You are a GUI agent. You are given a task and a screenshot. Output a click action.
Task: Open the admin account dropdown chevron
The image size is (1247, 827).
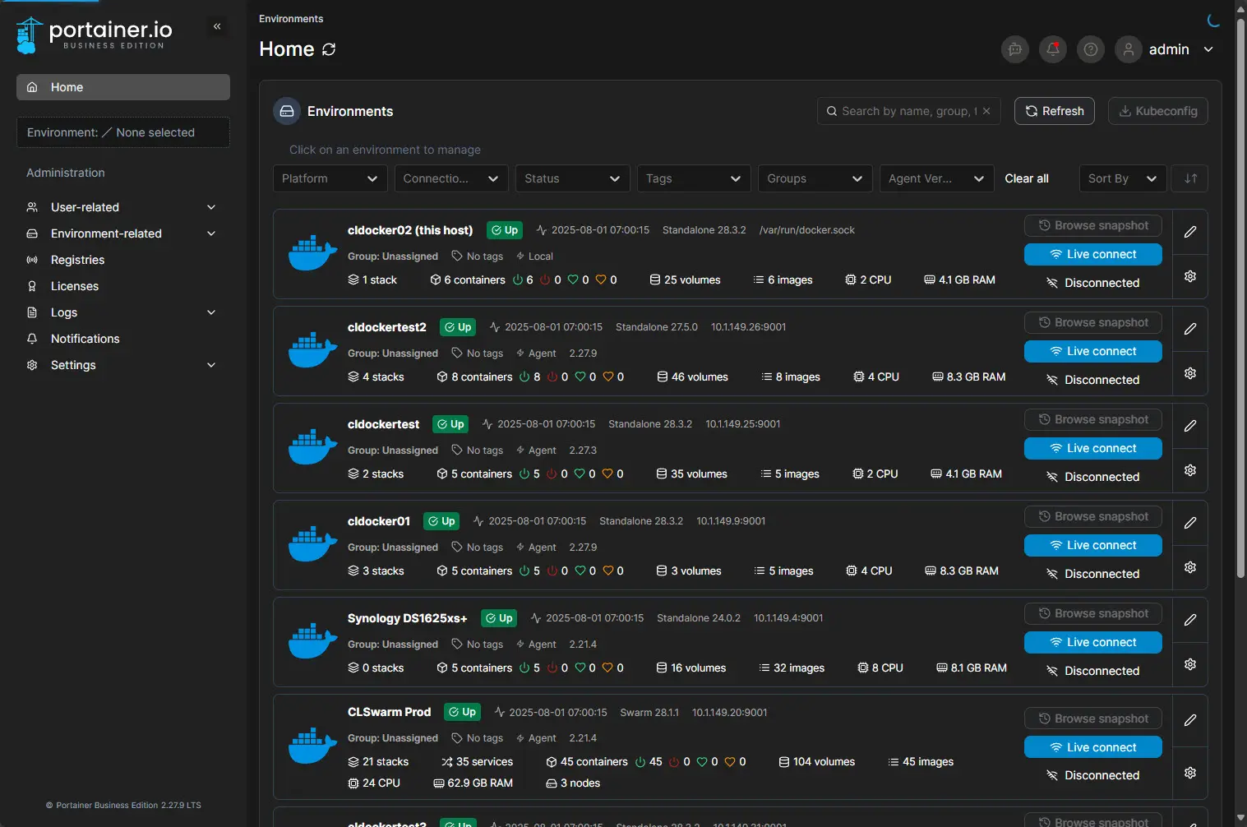[x=1208, y=49]
